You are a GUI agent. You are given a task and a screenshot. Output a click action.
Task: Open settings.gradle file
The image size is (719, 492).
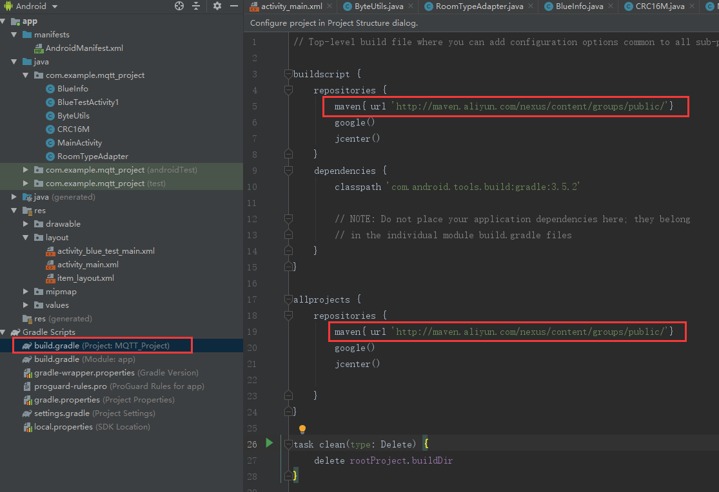coord(94,413)
